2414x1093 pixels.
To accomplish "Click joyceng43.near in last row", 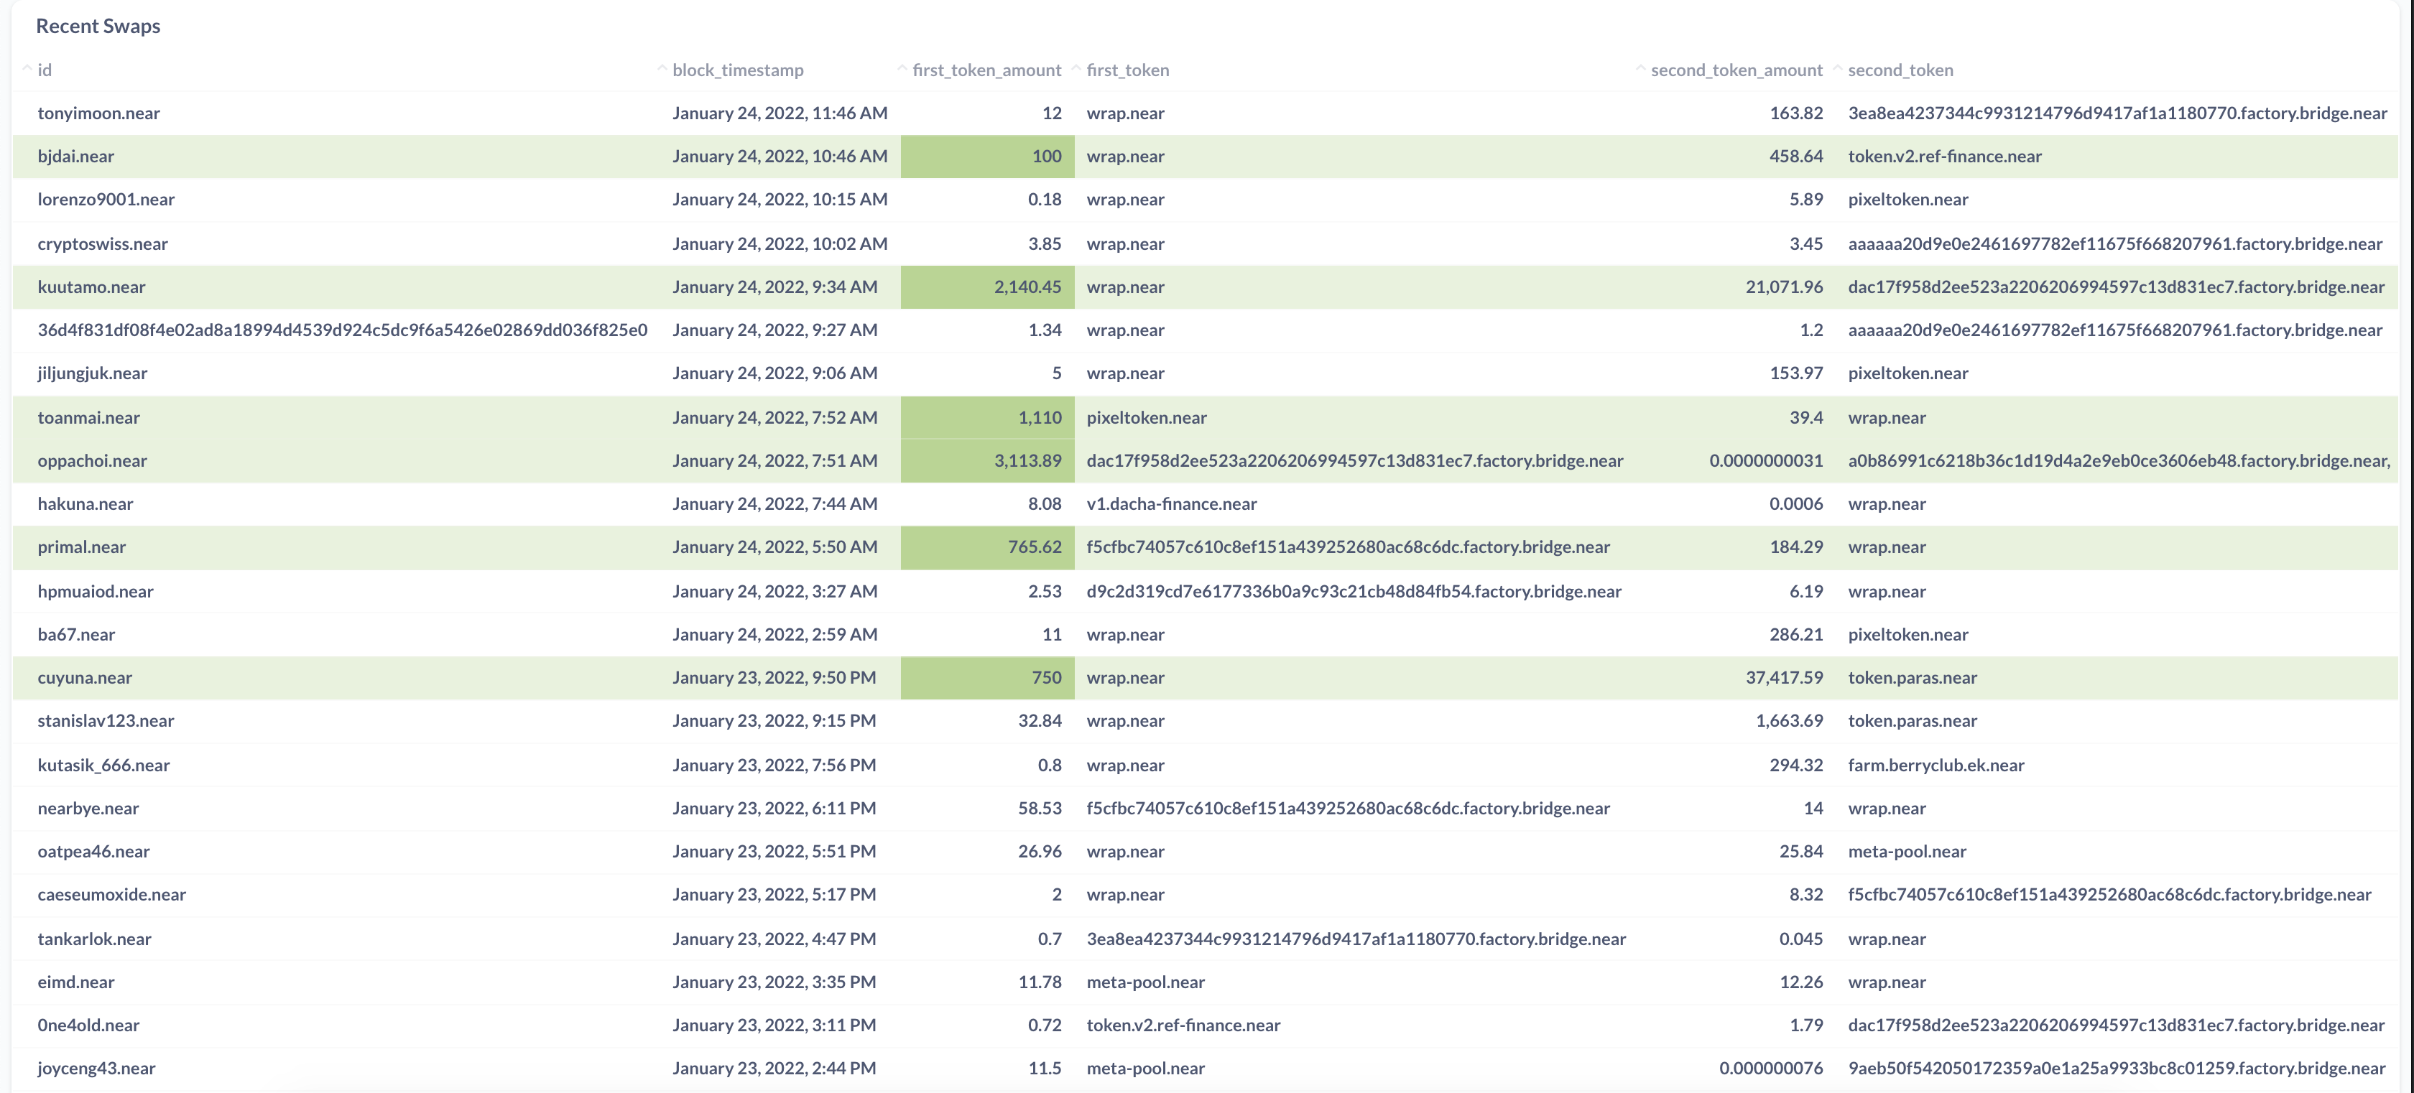I will pyautogui.click(x=96, y=1068).
